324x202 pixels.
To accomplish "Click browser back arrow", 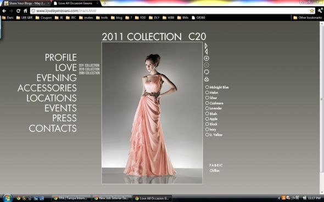I will pyautogui.click(x=4, y=11).
